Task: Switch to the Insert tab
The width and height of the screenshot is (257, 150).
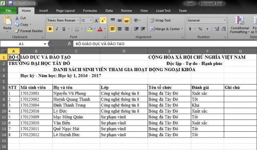Action: (x=43, y=11)
